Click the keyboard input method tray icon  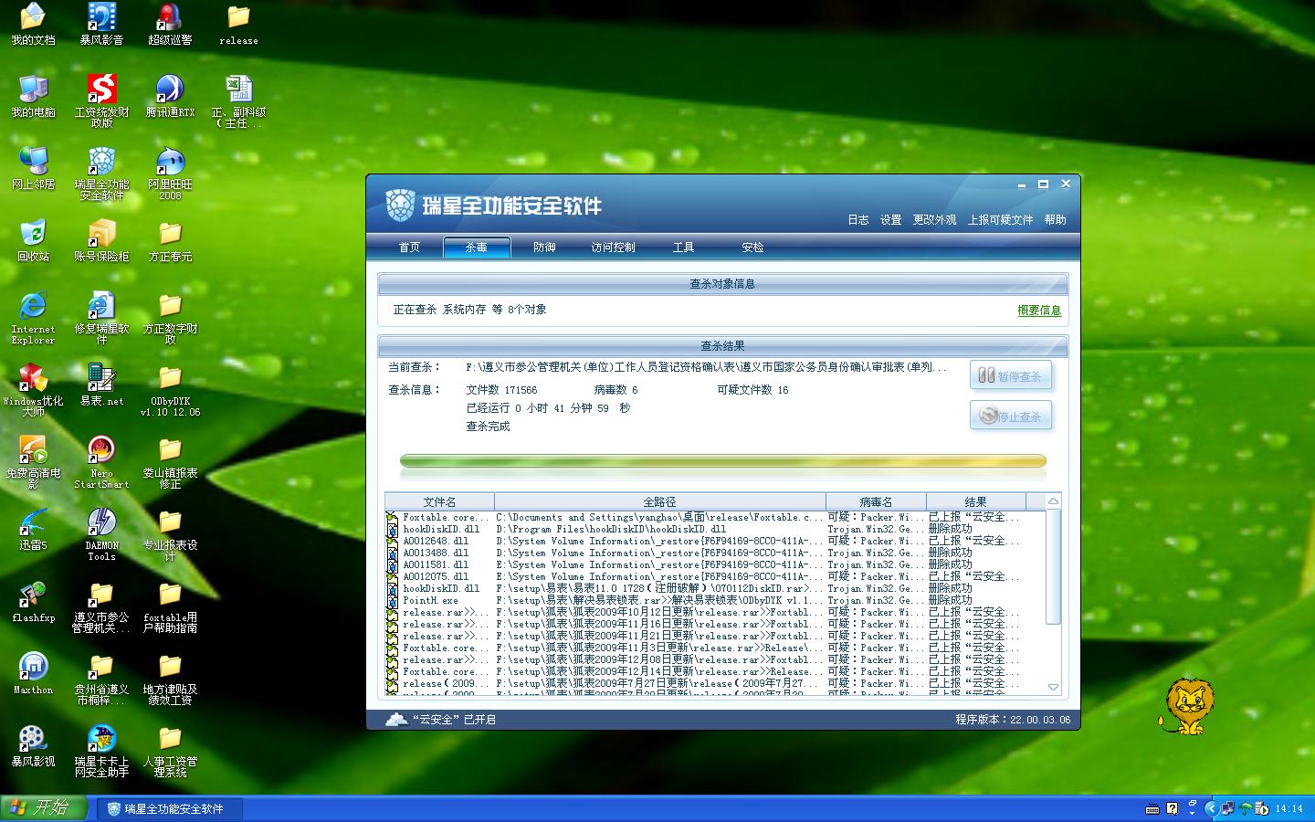1153,809
